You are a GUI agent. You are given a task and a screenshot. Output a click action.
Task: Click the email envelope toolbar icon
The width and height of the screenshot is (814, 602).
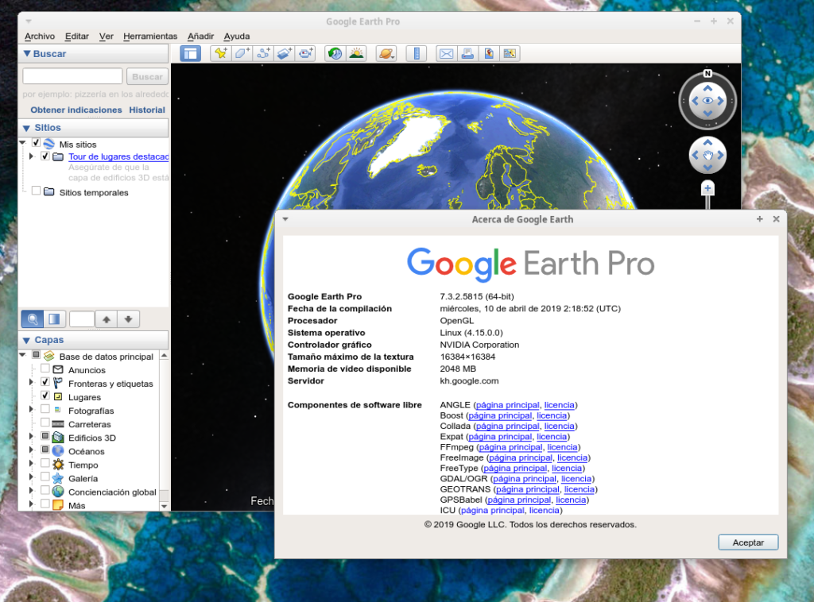click(x=447, y=53)
